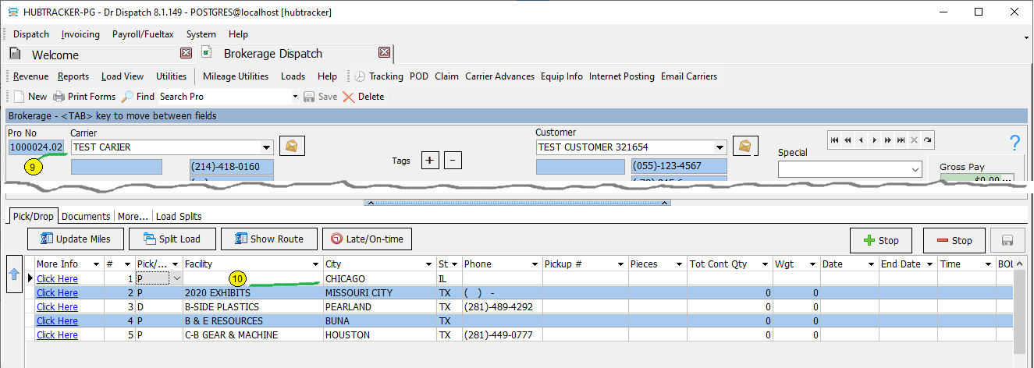Expand the Carrier dropdown list

[267, 147]
